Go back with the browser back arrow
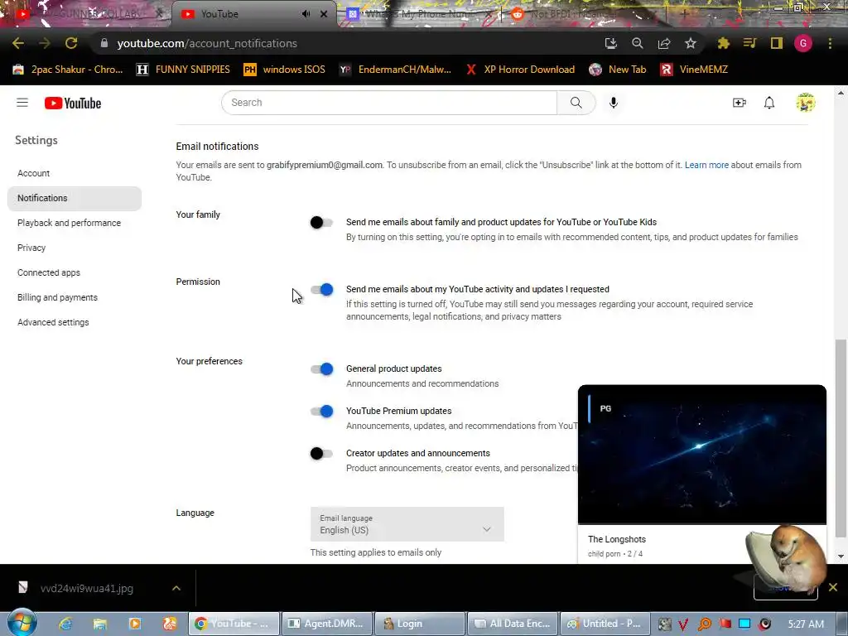 (x=18, y=43)
